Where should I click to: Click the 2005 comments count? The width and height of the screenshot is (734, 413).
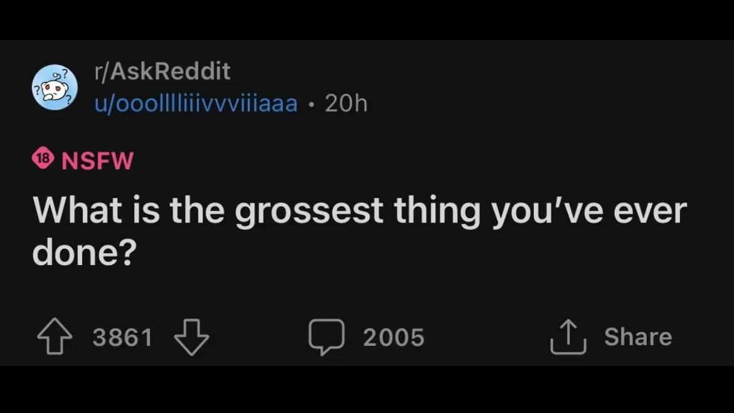click(x=394, y=337)
